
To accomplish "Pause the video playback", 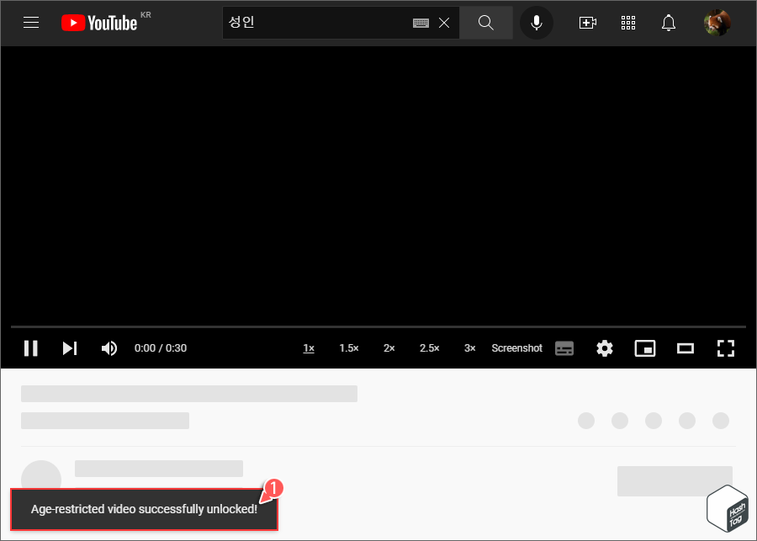I will coord(31,347).
